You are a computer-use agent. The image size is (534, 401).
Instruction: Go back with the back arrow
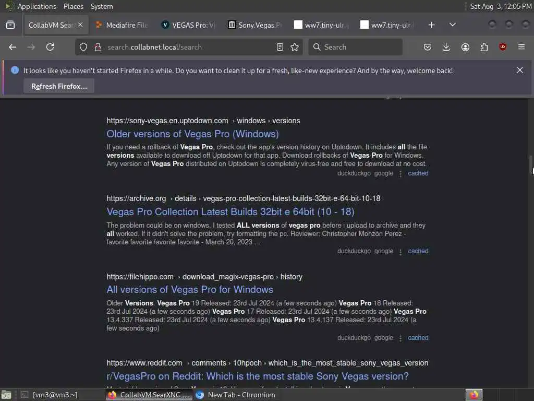click(x=13, y=47)
